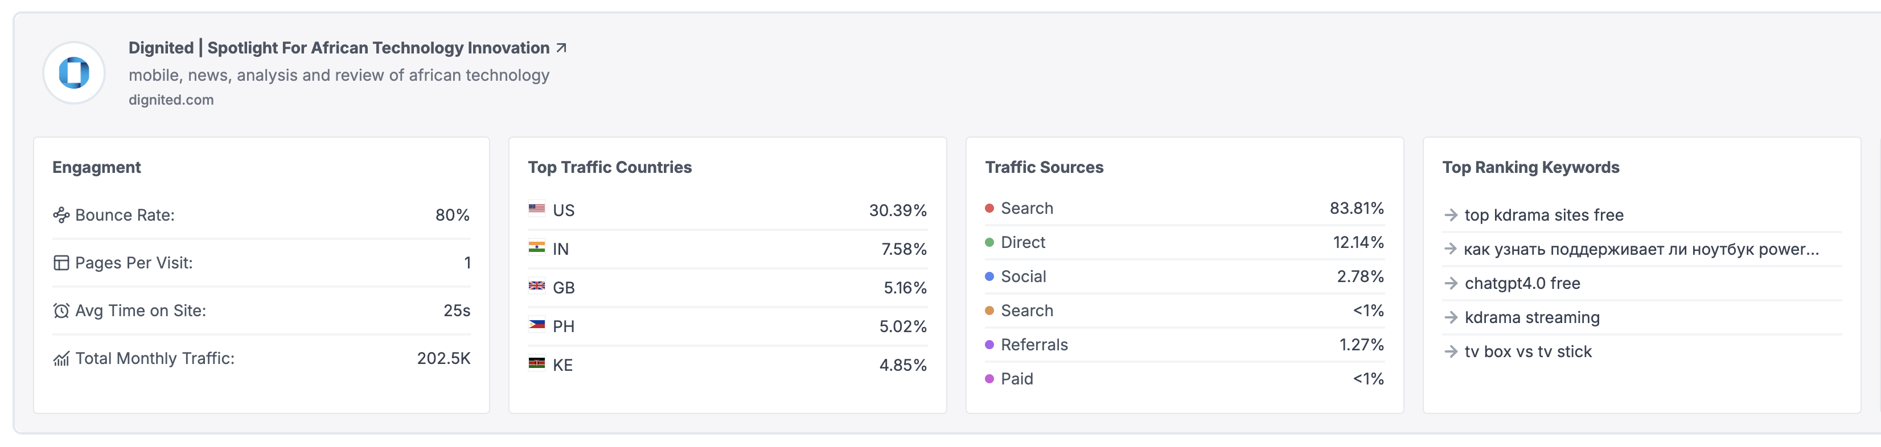Click the Engagment heading

point(96,168)
